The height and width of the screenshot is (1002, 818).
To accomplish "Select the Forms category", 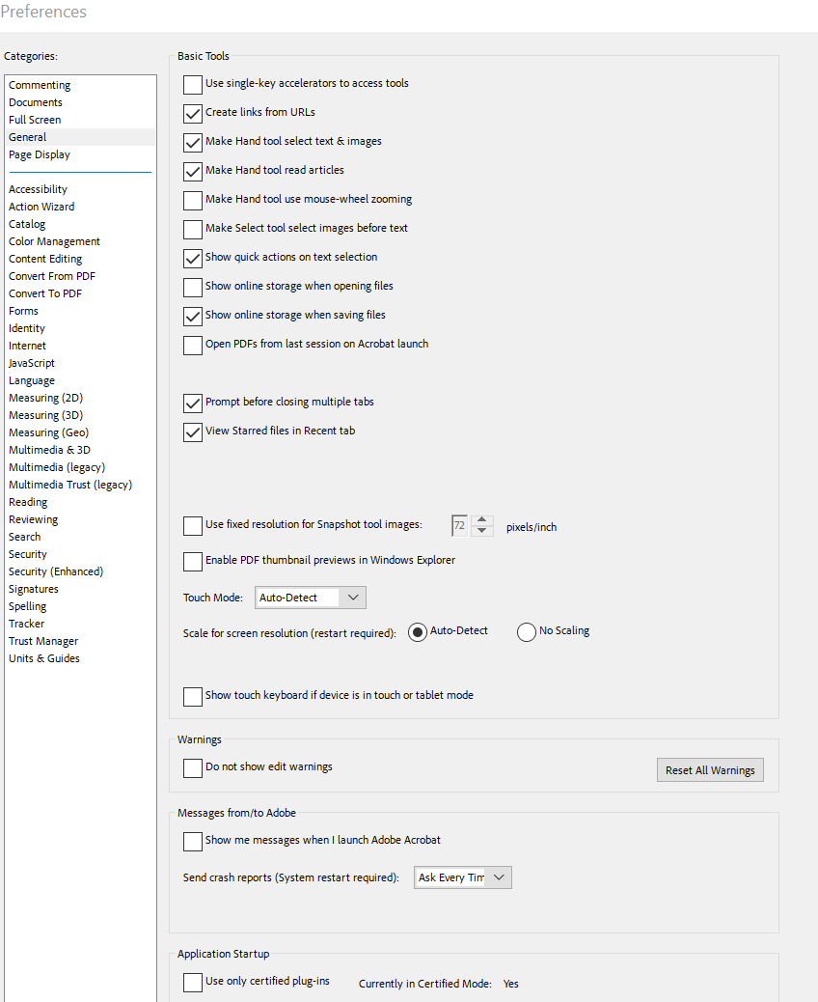I will (23, 310).
